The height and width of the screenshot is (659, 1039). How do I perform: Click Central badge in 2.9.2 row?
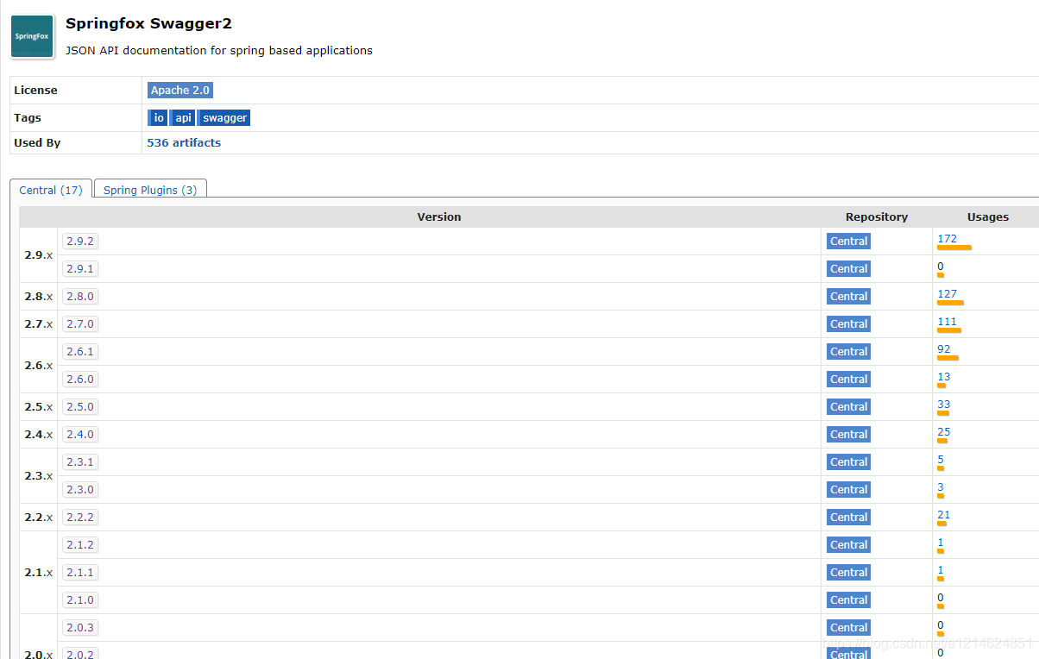(848, 242)
